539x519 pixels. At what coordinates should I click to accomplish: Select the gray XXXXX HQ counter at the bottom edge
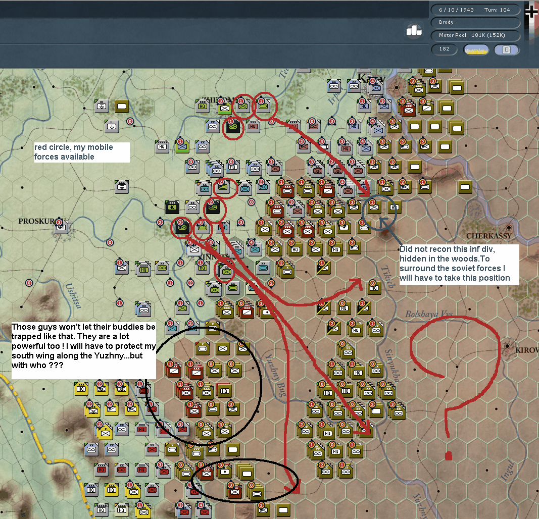tap(101, 510)
